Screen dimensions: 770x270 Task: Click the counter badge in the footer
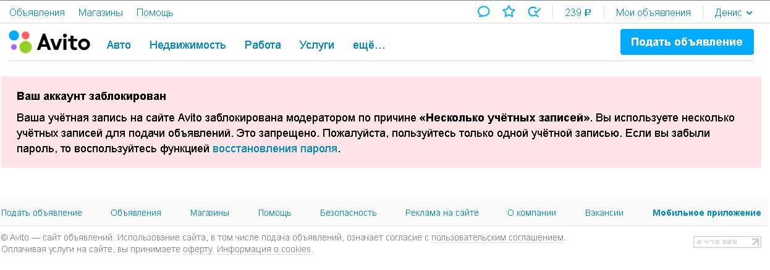point(727,242)
